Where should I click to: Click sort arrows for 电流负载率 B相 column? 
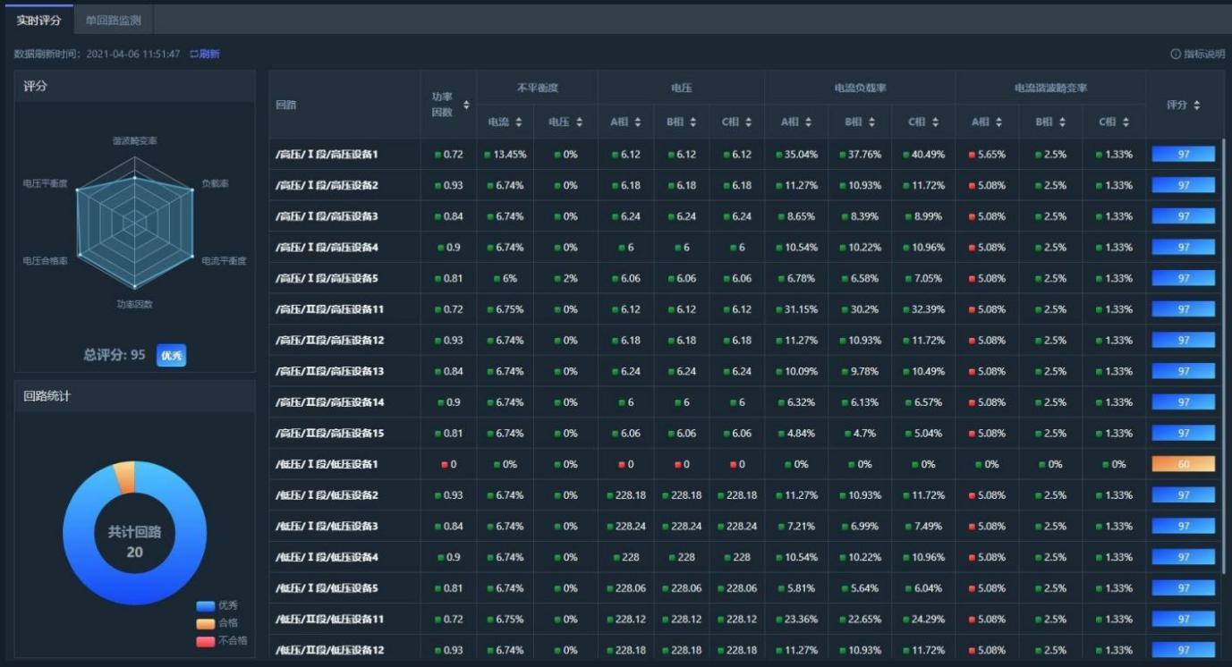click(870, 122)
